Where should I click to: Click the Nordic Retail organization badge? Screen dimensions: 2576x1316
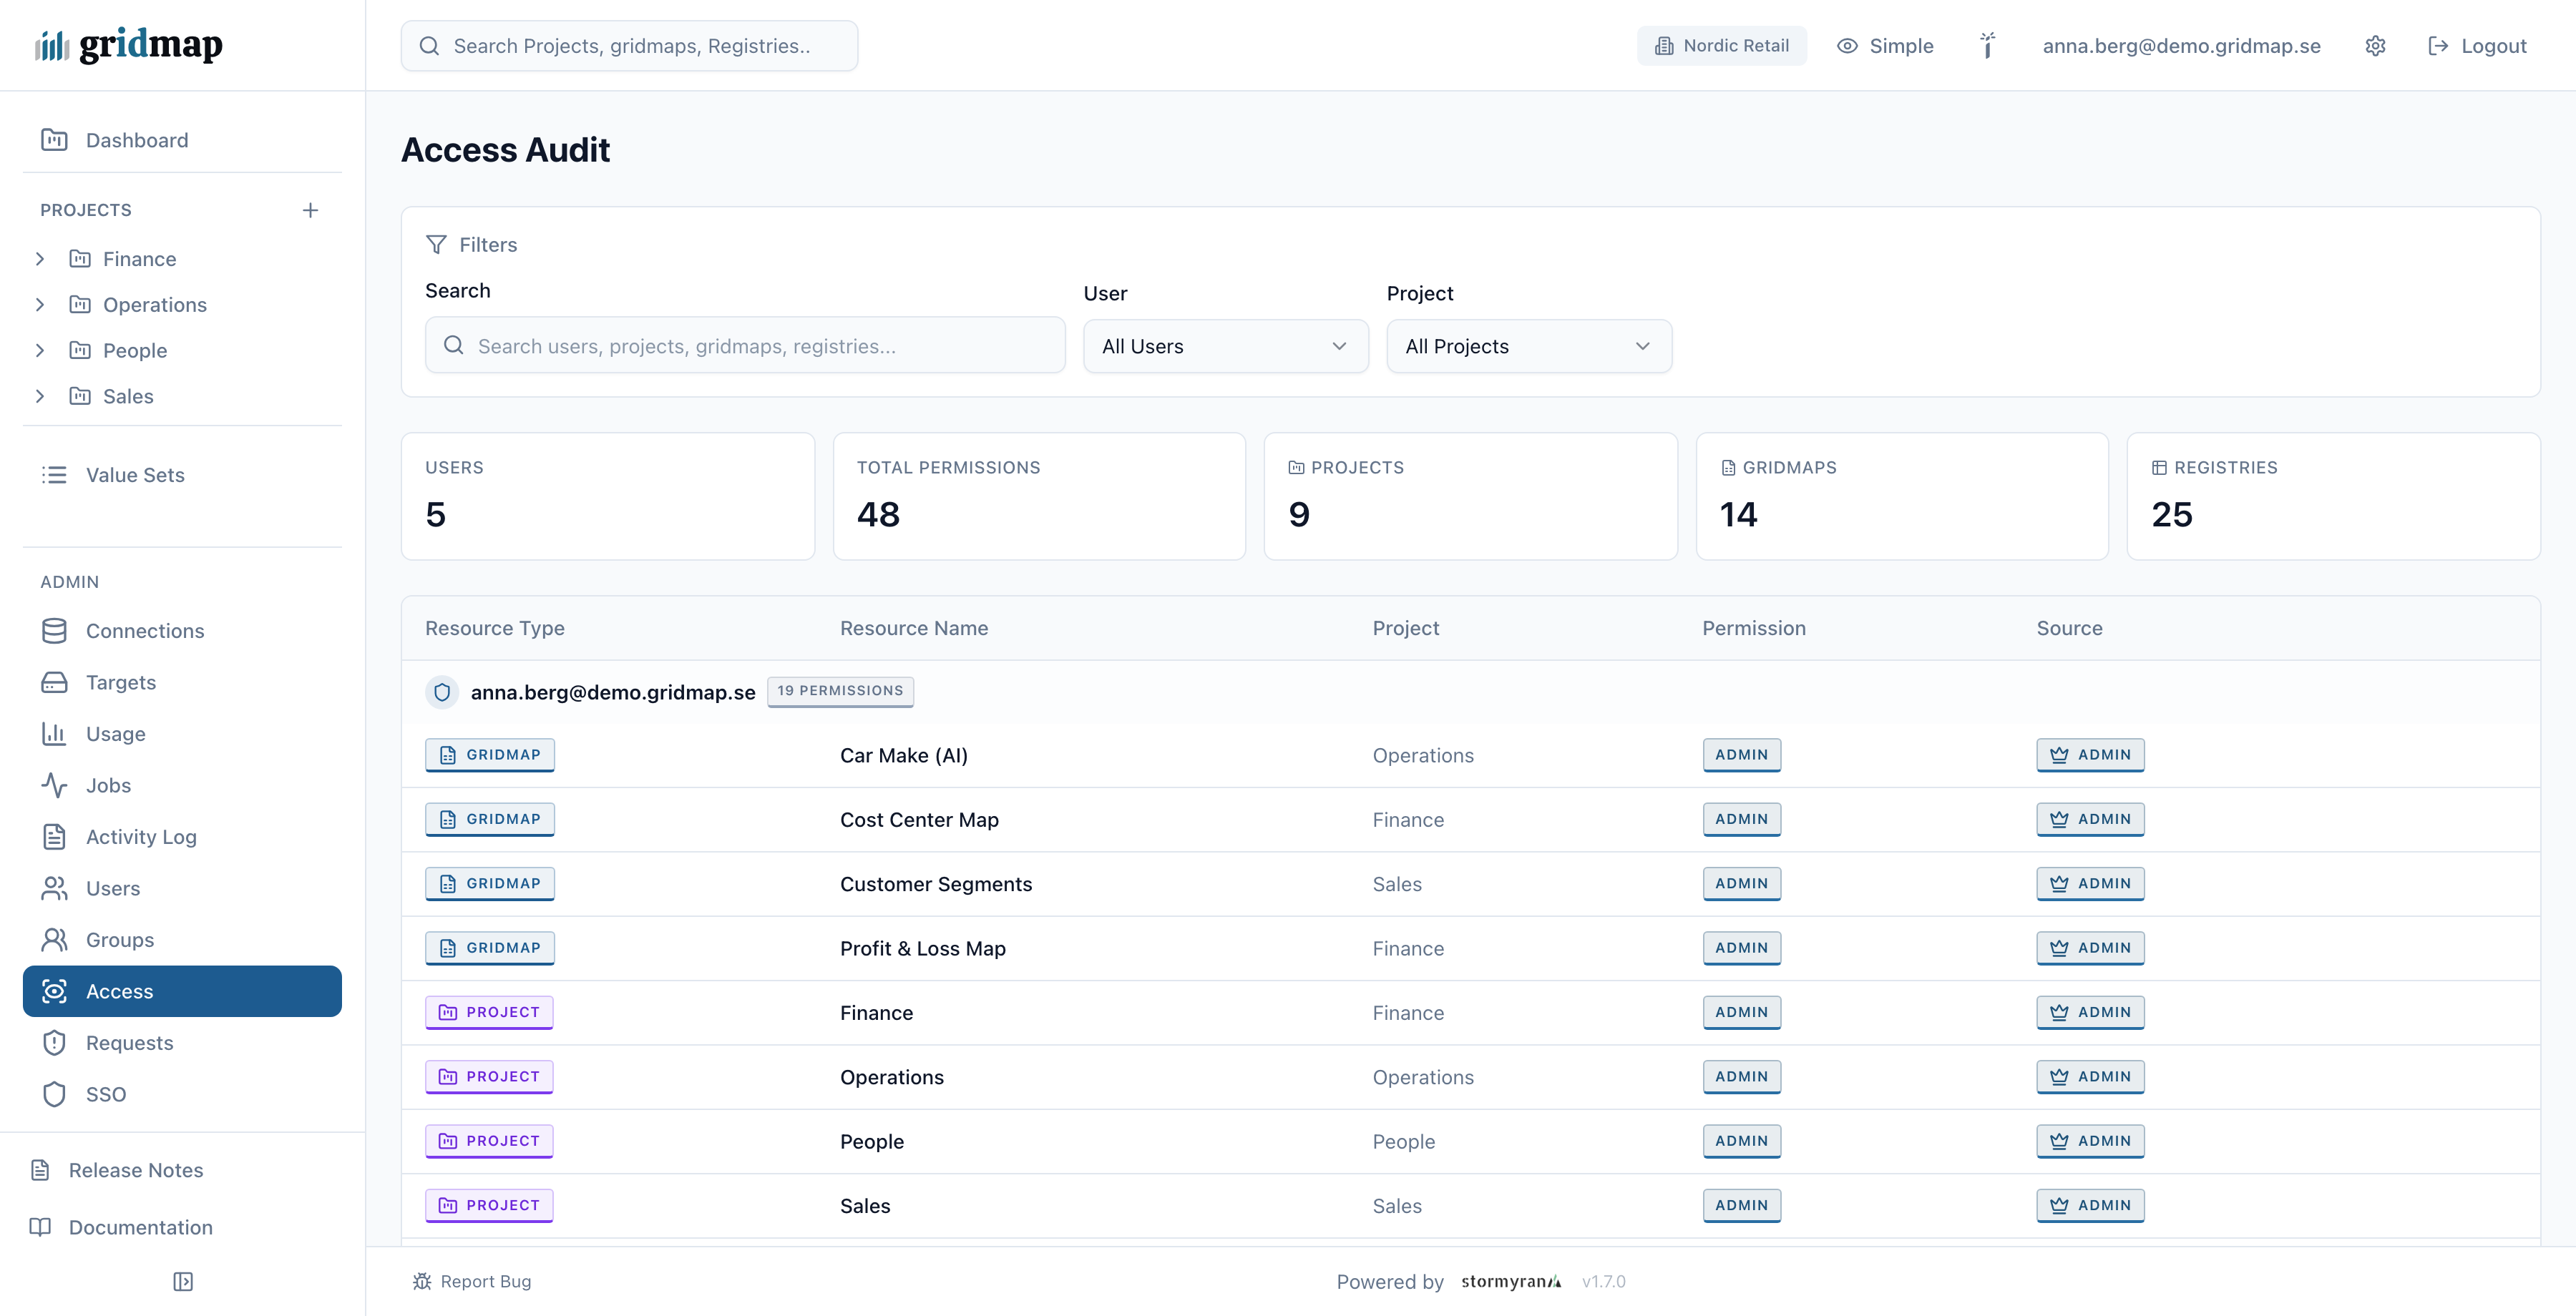[1721, 46]
